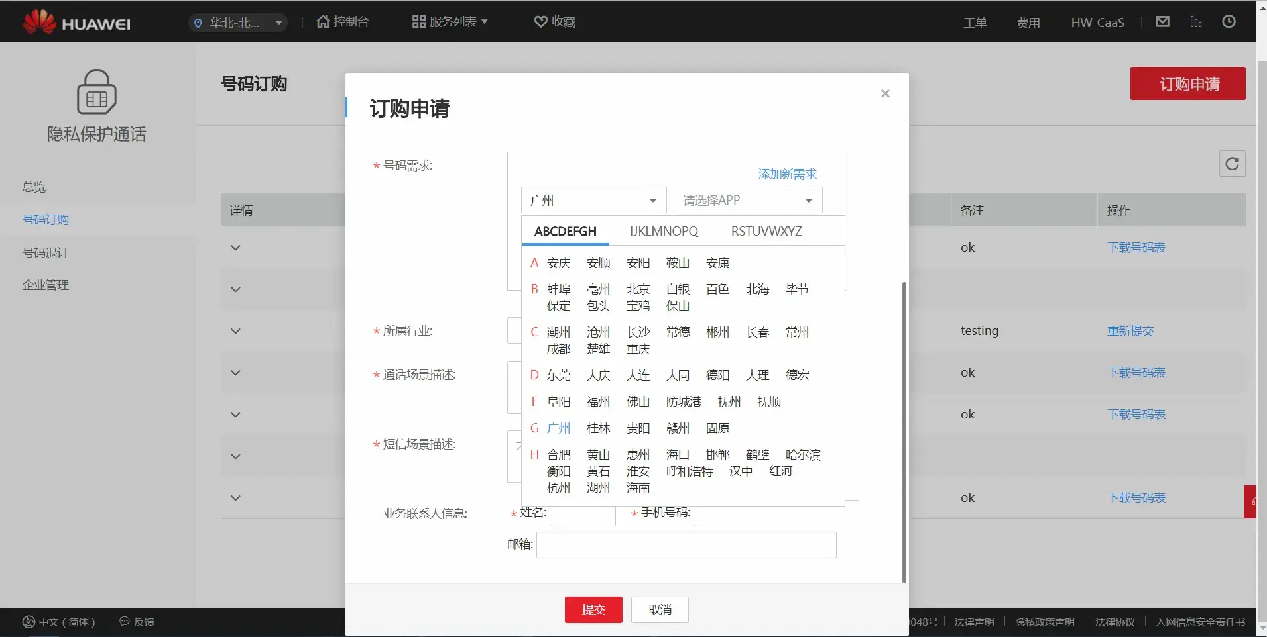Click the refresh table icon
Viewport: 1267px width, 637px height.
[1232, 164]
